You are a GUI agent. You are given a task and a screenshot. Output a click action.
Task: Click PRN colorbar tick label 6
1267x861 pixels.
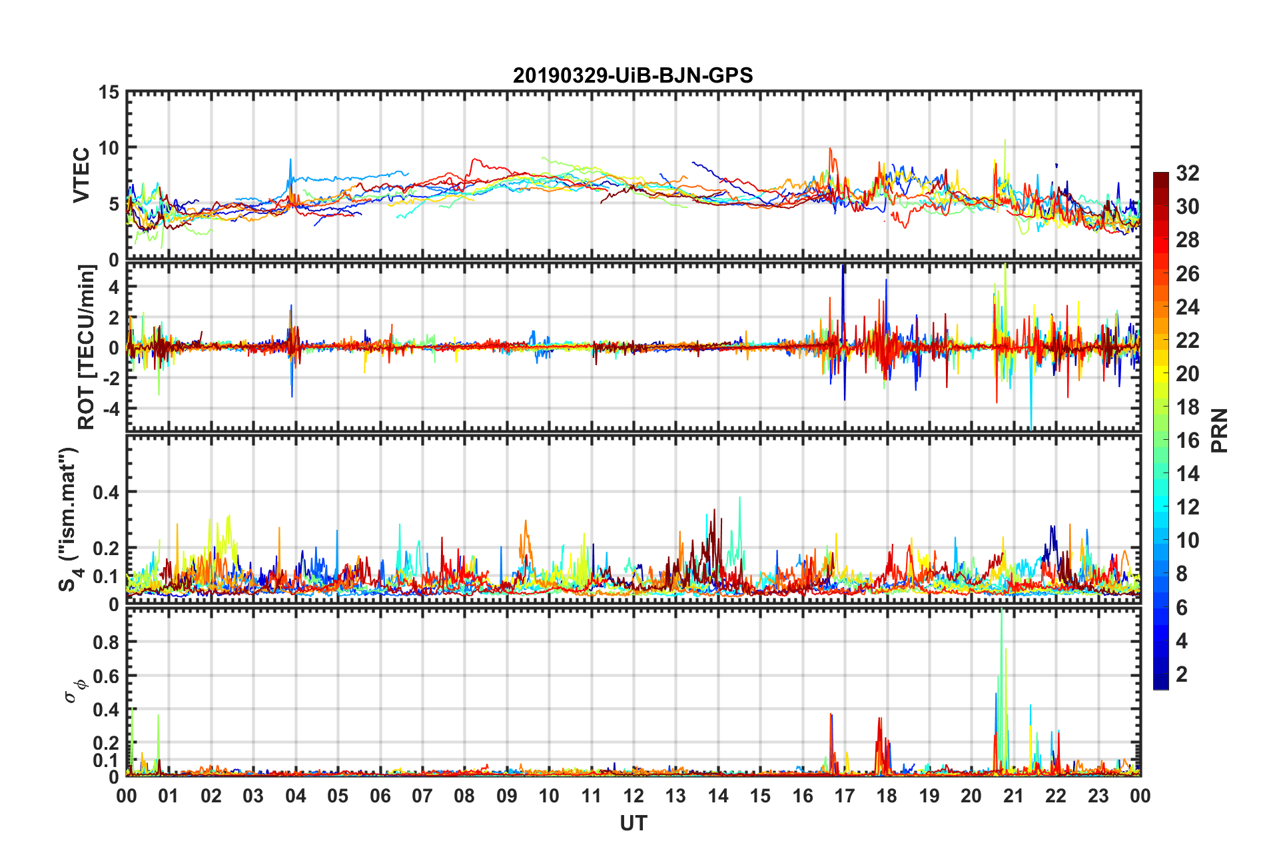pyautogui.click(x=1182, y=607)
